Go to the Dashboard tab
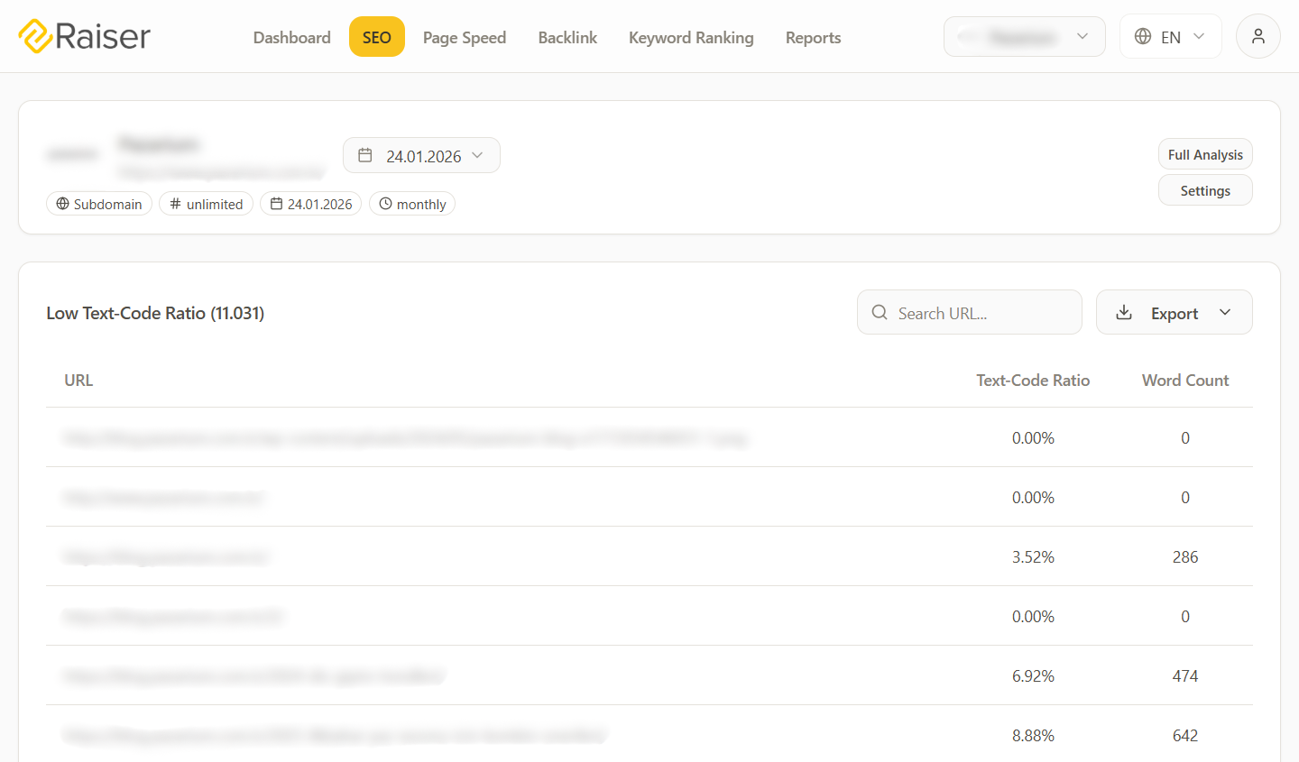 pyautogui.click(x=291, y=38)
